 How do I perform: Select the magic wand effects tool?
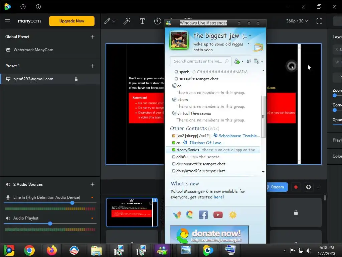tap(127, 21)
